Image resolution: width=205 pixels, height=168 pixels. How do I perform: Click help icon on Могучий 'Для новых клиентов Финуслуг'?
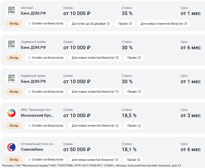click(186, 24)
